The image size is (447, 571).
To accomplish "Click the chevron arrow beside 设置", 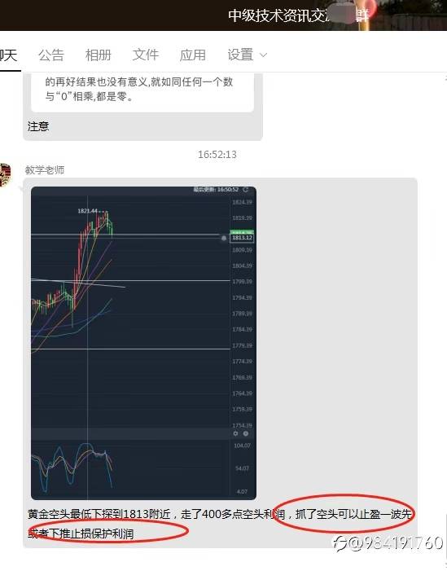I will click(263, 55).
